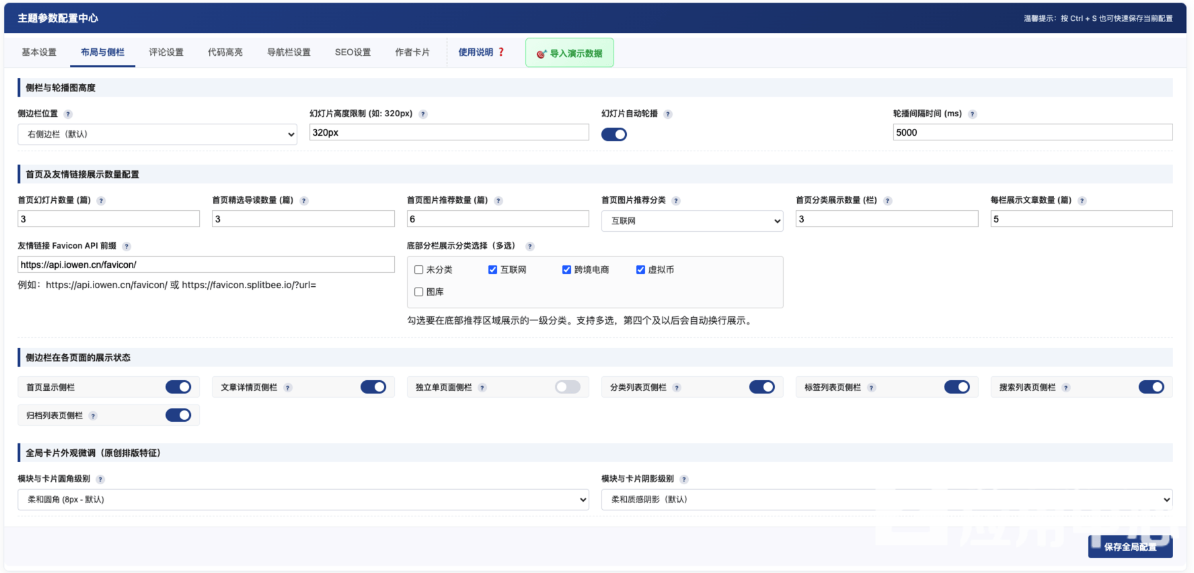Click help icon beside 首页幻灯片数量
The image size is (1194, 573).
(x=101, y=201)
